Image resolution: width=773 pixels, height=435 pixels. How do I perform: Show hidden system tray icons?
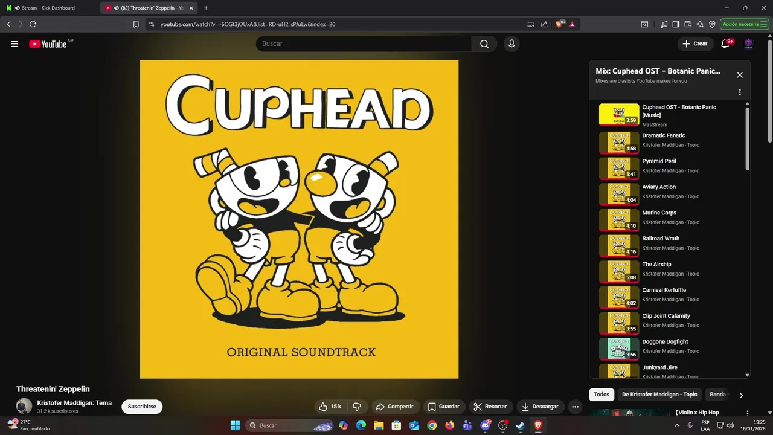tap(677, 425)
